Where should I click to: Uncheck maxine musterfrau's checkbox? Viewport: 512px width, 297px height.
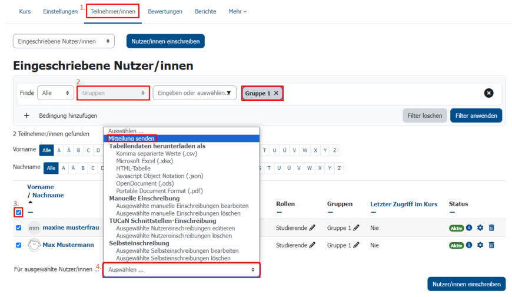click(x=19, y=227)
